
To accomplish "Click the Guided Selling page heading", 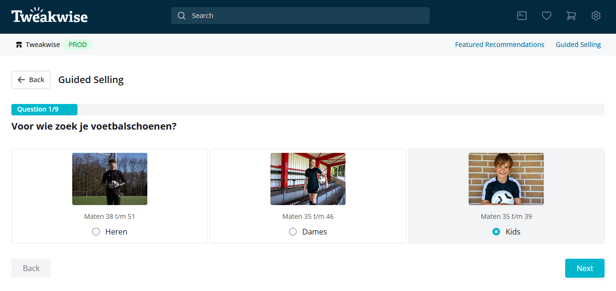I will pos(91,80).
